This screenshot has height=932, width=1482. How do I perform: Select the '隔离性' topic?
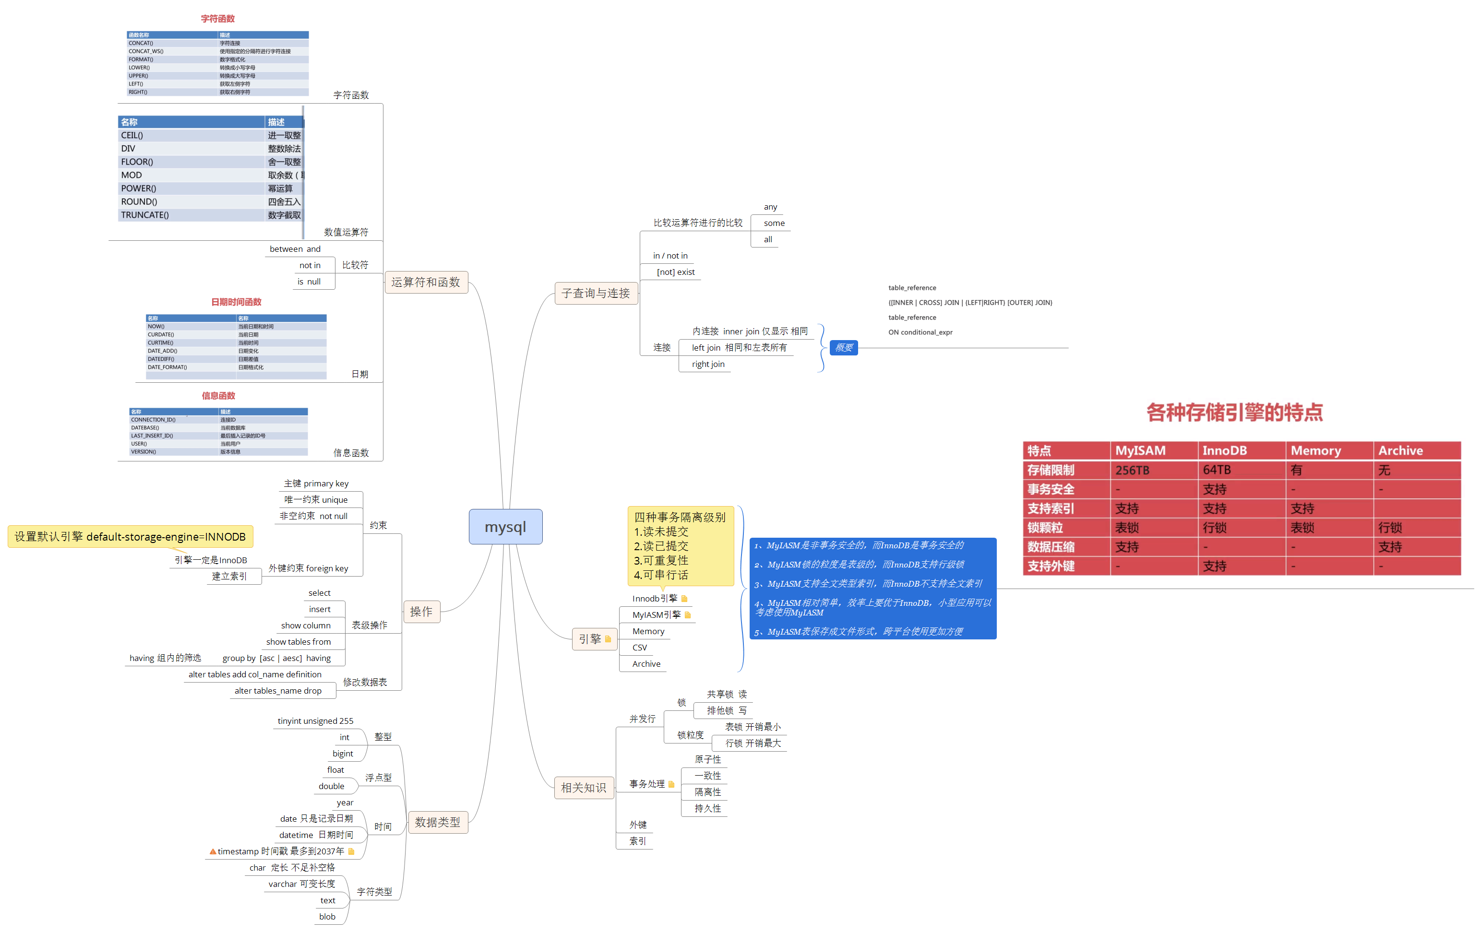click(x=708, y=792)
